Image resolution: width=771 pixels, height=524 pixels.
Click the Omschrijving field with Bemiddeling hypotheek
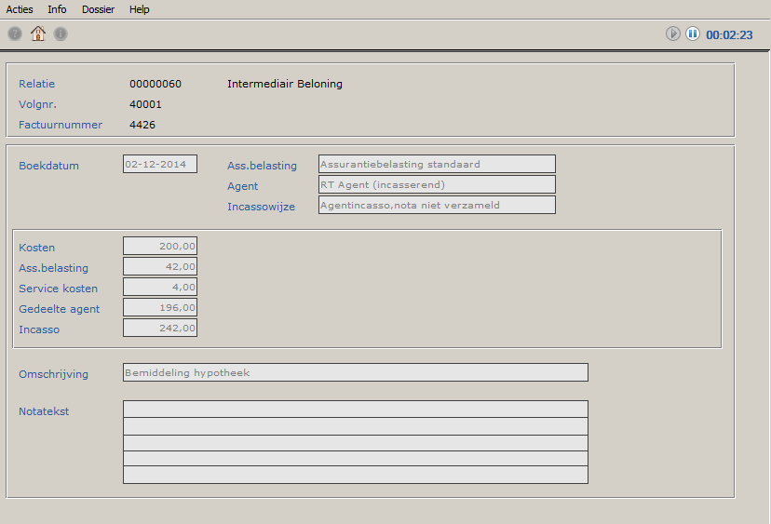(x=356, y=373)
